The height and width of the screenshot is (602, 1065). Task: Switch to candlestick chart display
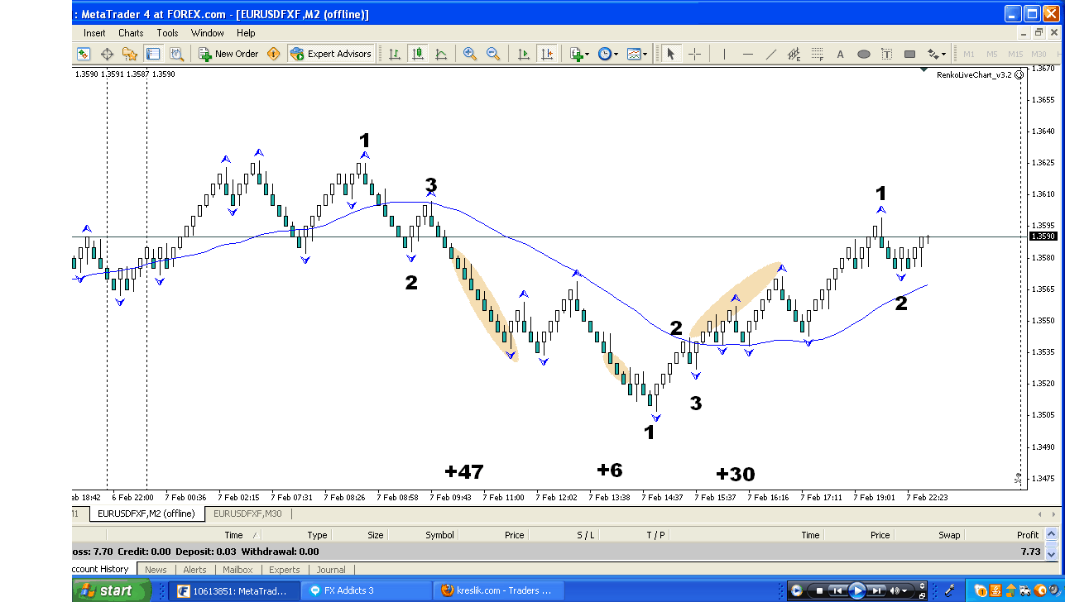(418, 54)
